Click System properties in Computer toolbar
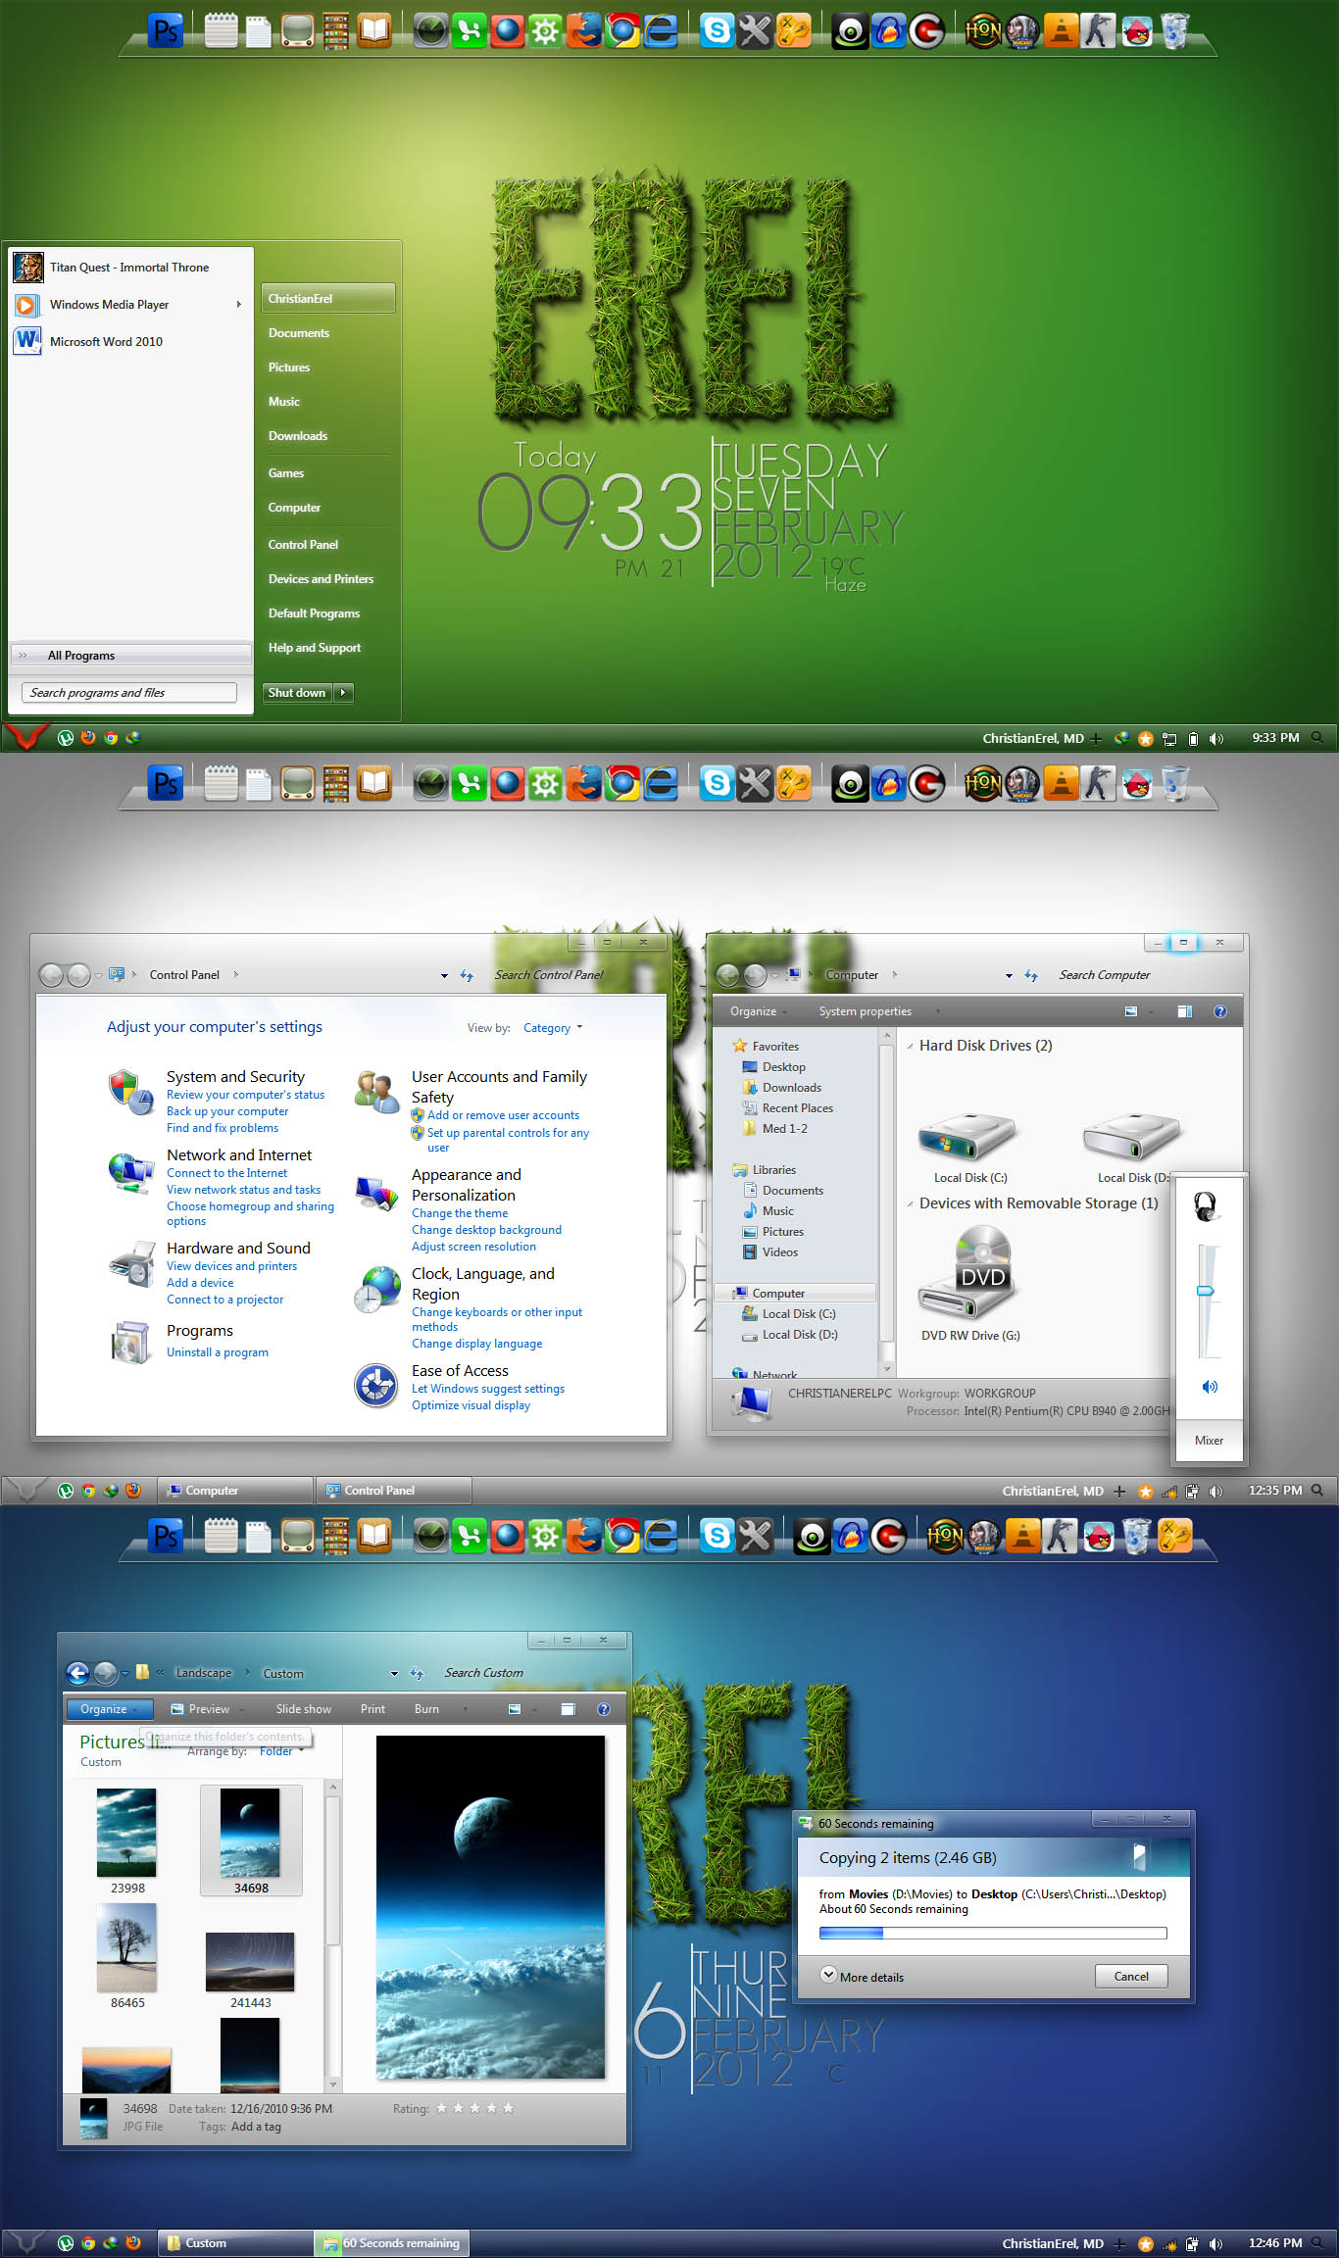Screen dimensions: 1339x2258 pyautogui.click(x=866, y=1011)
